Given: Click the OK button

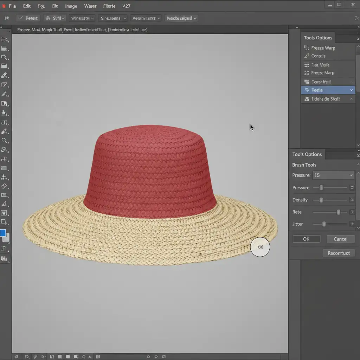Looking at the screenshot, I should (x=306, y=239).
